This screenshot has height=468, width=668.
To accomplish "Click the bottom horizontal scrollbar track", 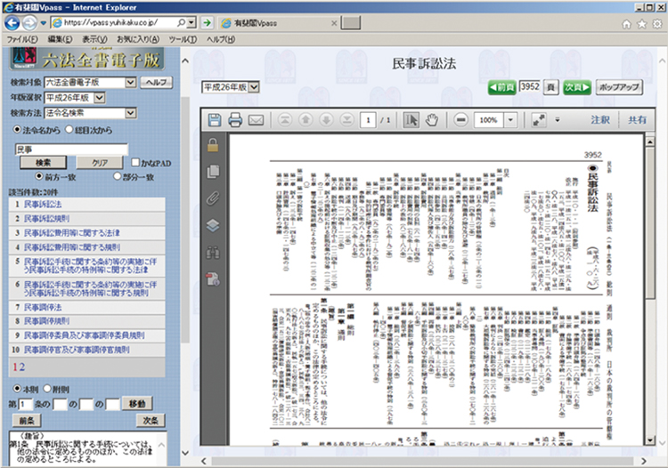I will pyautogui.click(x=423, y=461).
